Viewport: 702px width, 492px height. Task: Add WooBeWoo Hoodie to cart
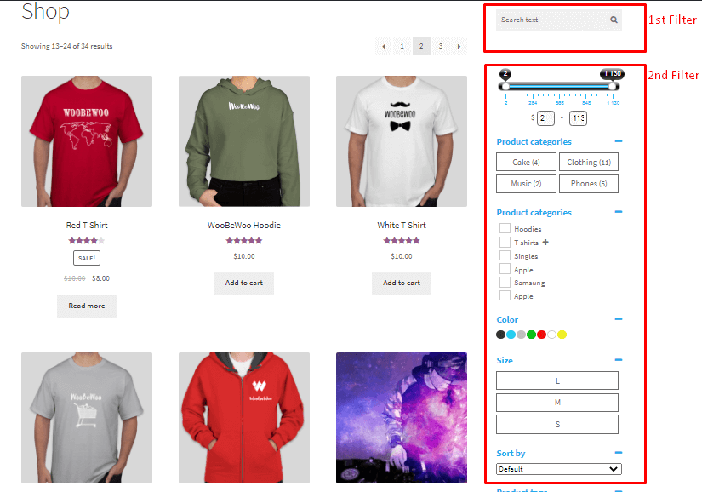pyautogui.click(x=244, y=283)
